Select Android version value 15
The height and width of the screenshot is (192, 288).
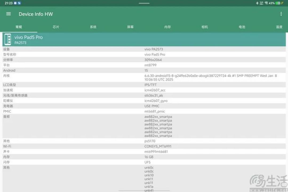pos(146,71)
